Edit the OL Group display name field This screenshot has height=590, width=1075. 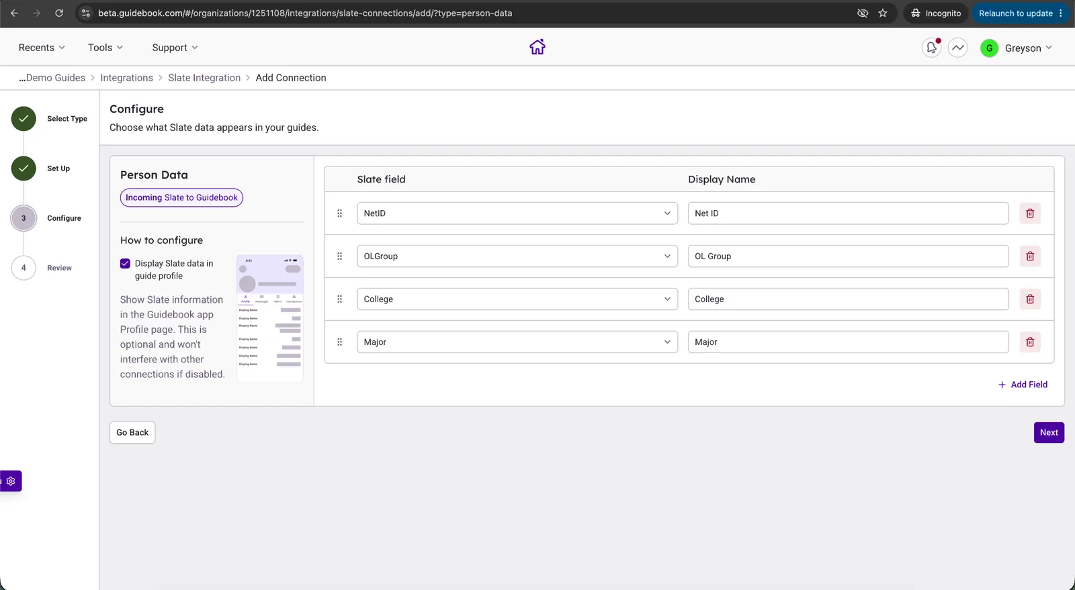tap(848, 256)
